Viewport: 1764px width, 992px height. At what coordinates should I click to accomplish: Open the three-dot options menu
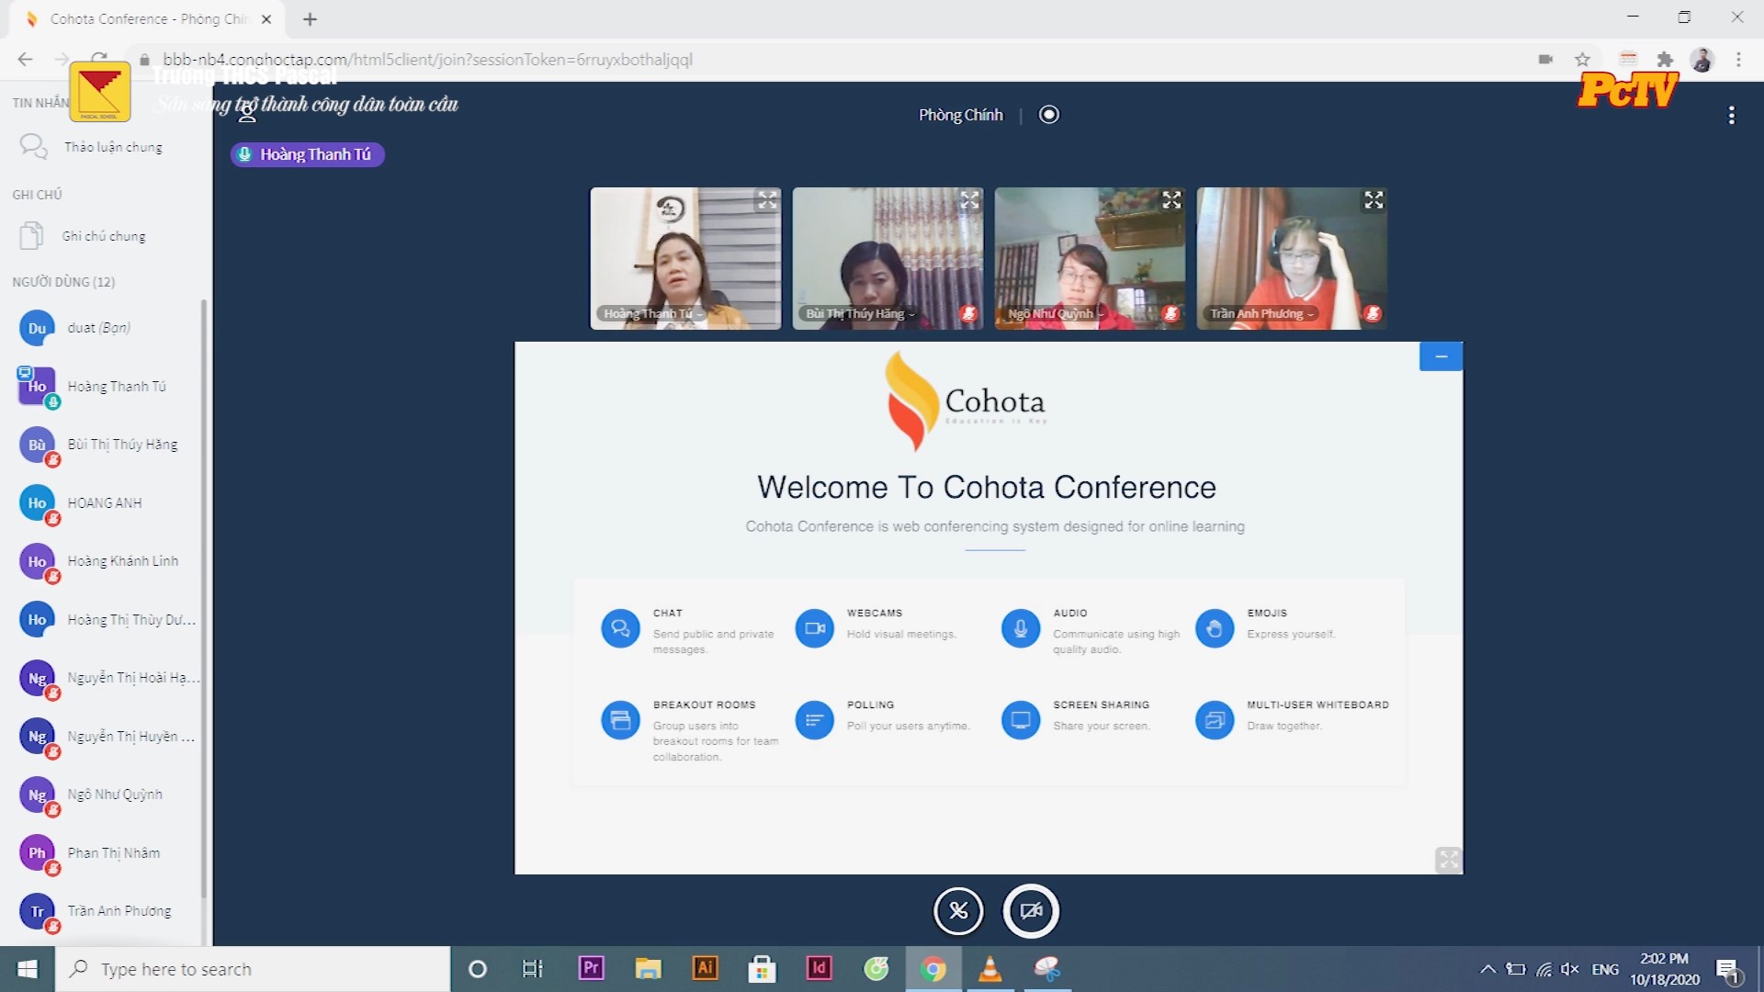click(1731, 115)
